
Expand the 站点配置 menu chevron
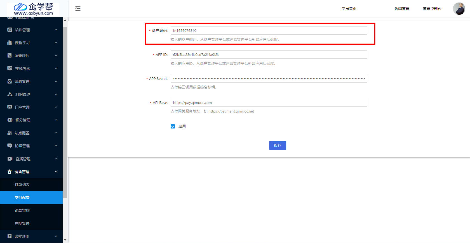[x=56, y=133]
